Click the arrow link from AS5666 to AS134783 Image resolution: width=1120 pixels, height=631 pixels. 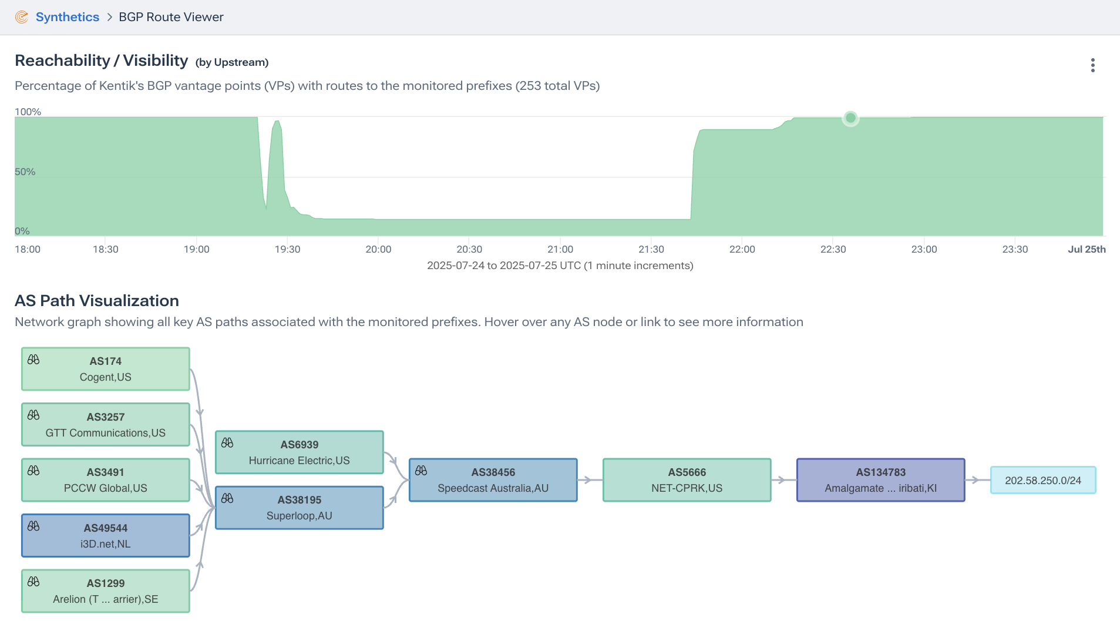784,480
